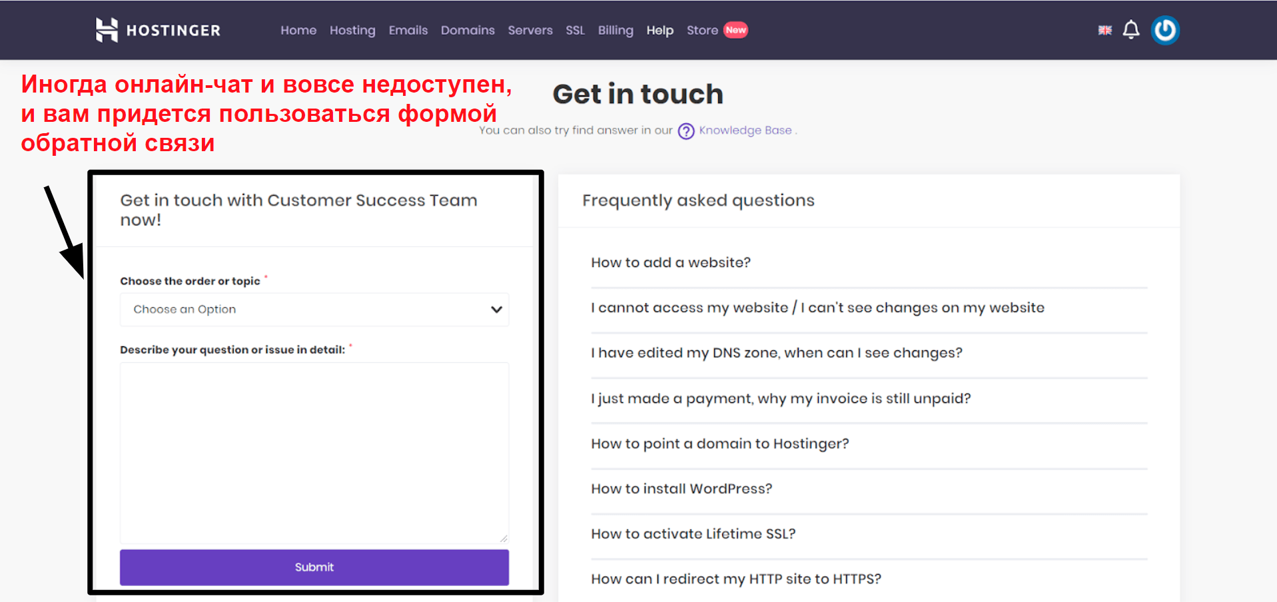Open the Billing section
The height and width of the screenshot is (602, 1277).
(615, 30)
